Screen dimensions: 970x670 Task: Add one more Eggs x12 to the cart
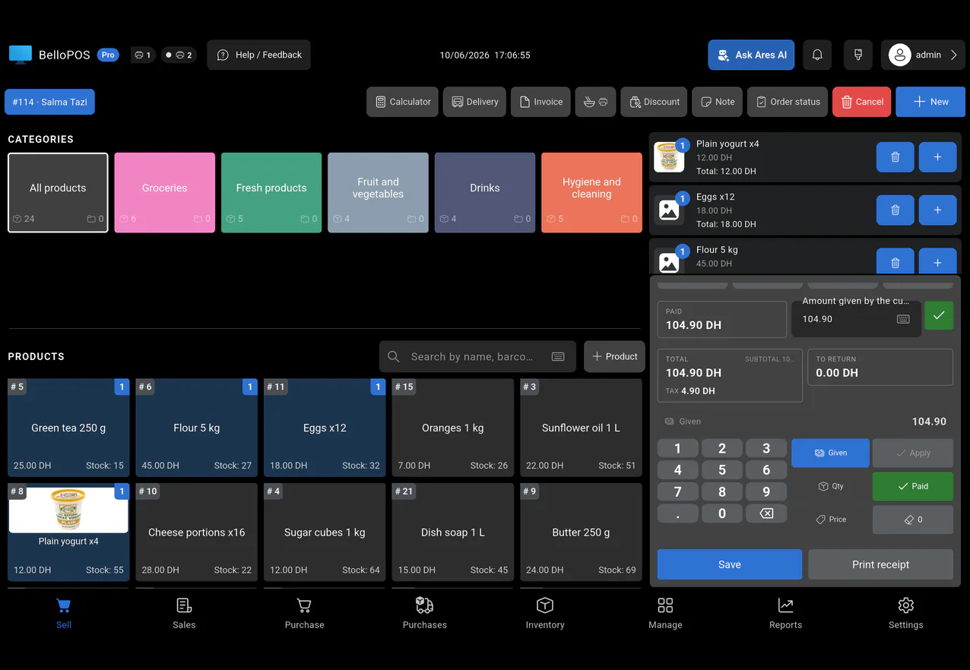(937, 210)
